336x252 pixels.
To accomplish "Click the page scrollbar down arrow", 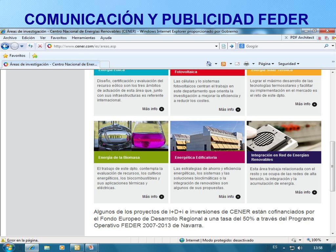I will click(333, 233).
